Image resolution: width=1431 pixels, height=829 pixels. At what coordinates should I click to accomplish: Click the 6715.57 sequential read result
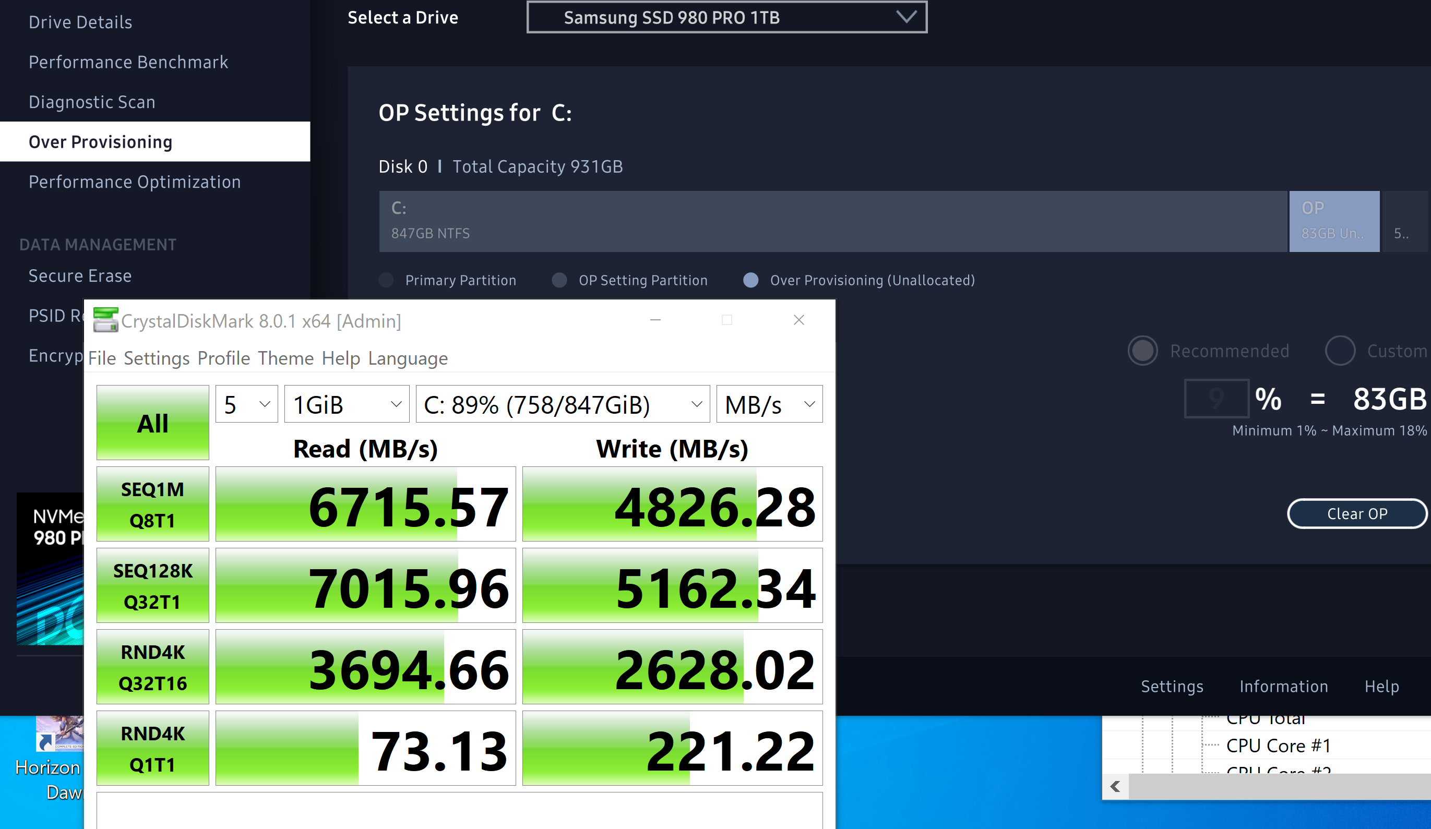point(366,504)
